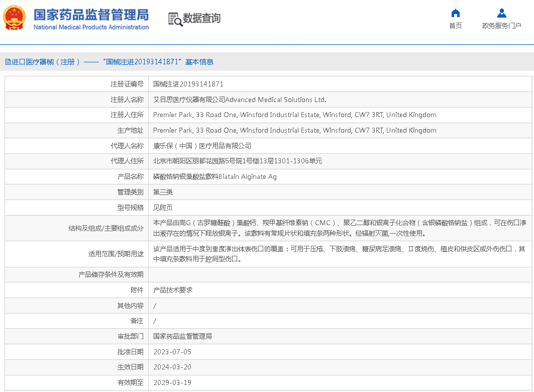Click the 数据查询 magnifier document icon
This screenshot has height=392, width=534.
point(175,19)
